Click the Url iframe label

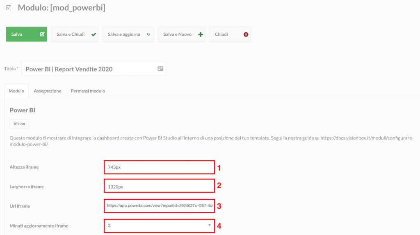20,206
